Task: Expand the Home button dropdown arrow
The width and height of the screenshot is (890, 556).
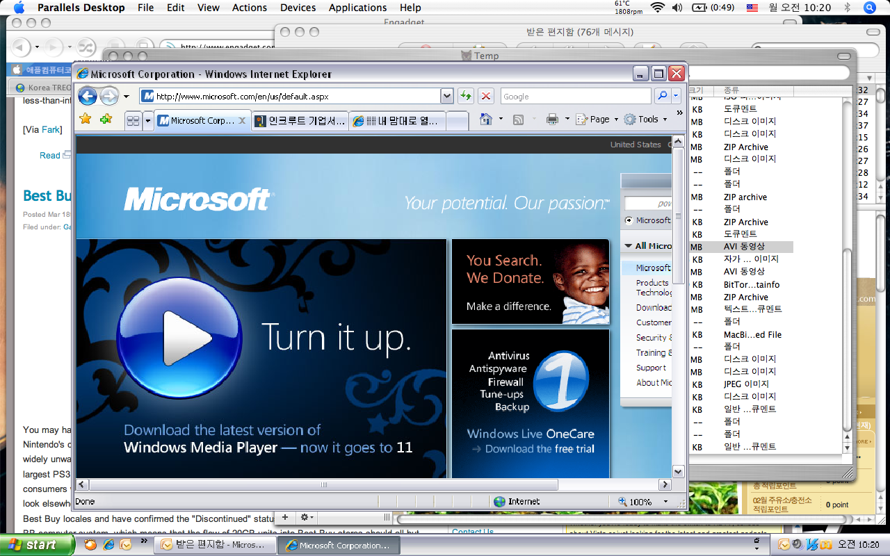Action: [x=501, y=120]
